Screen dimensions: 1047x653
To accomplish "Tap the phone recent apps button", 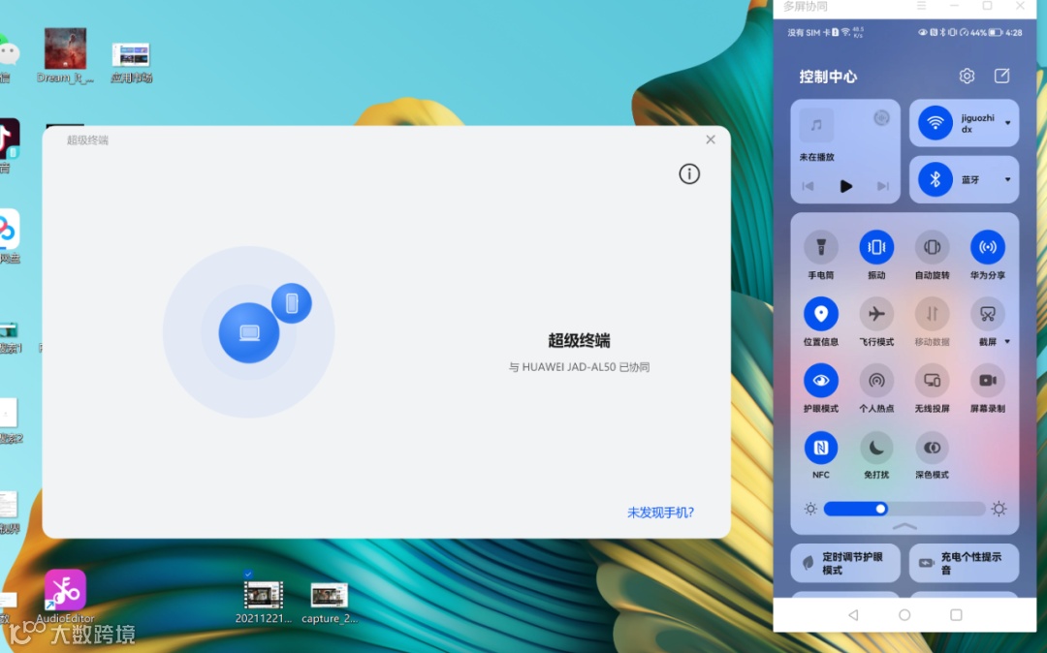I will coord(956,615).
